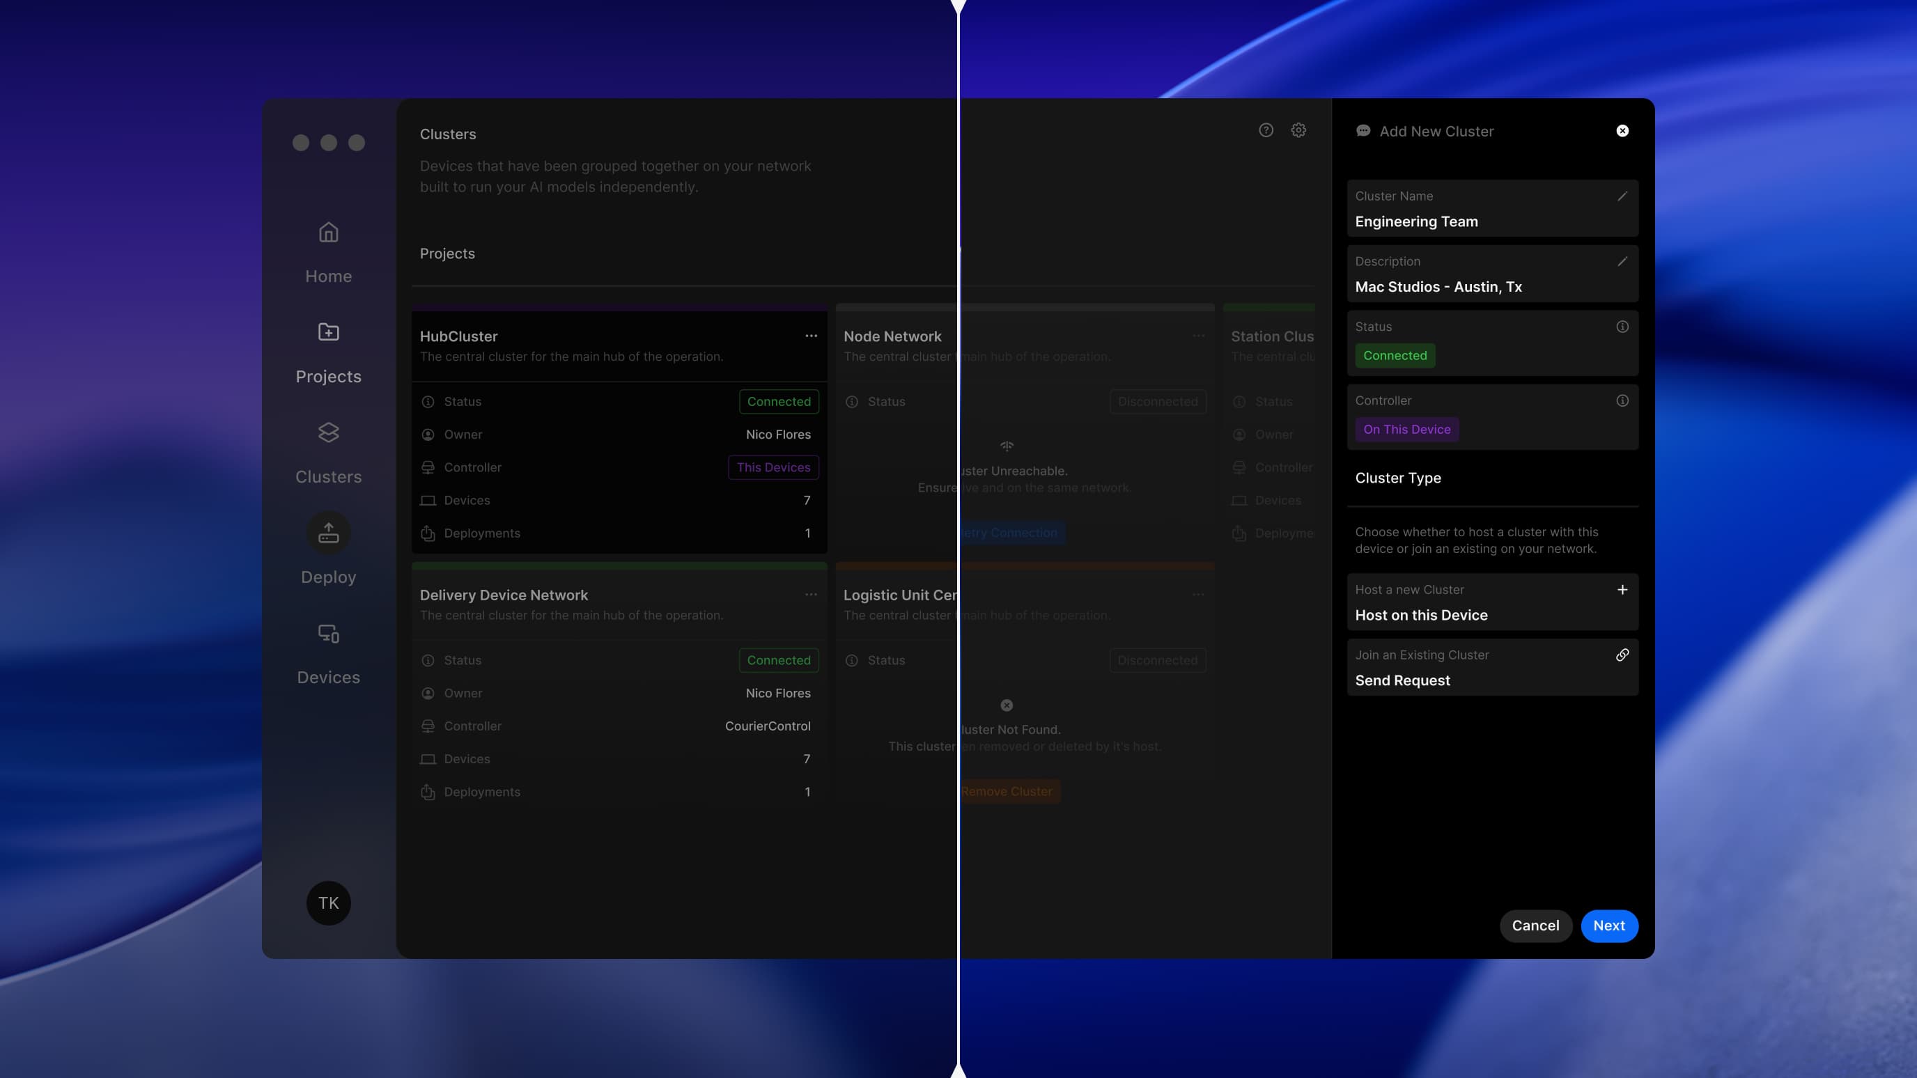Click the Deploy upload icon in the sidebar
The width and height of the screenshot is (1917, 1078).
pyautogui.click(x=328, y=533)
